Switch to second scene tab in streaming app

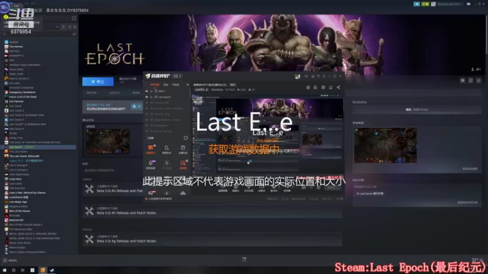click(x=166, y=85)
